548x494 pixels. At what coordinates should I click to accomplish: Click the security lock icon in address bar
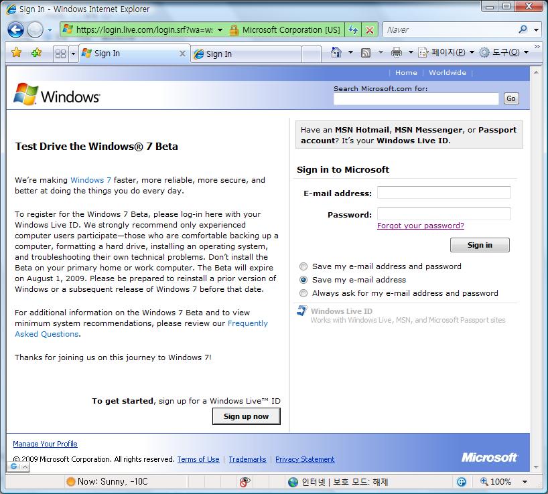click(x=234, y=30)
